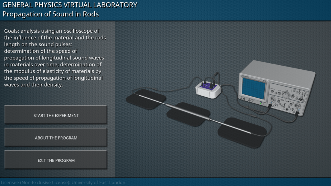
Task: Click the cable plugged into channel 2 input
Action: [x=296, y=113]
